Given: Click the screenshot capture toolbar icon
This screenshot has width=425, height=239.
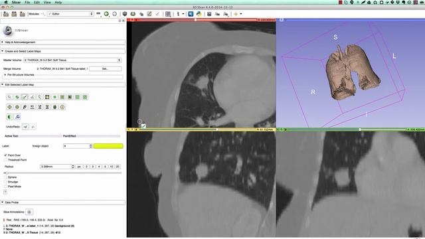Looking at the screenshot, I should (x=209, y=14).
